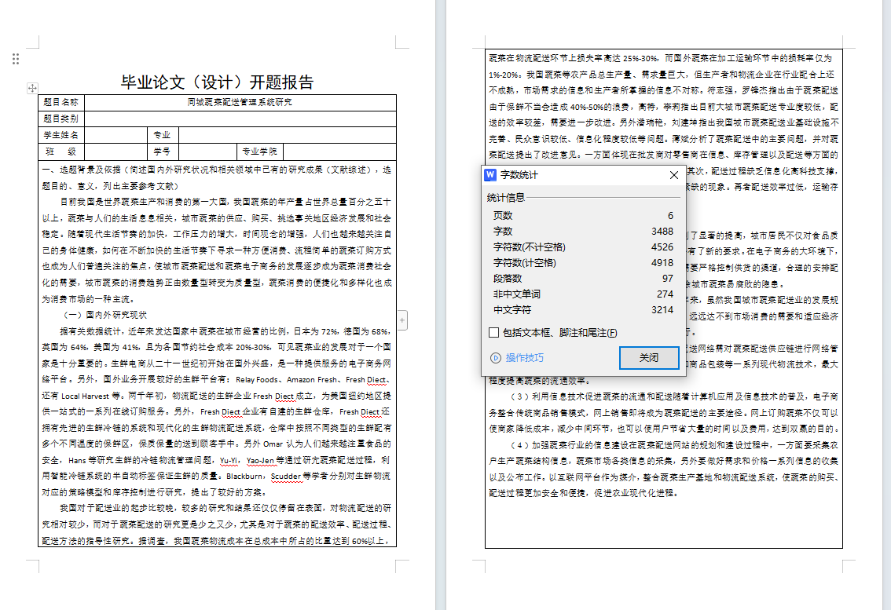Click the 段落数 value 97
Image resolution: width=891 pixels, height=610 pixels.
point(668,278)
